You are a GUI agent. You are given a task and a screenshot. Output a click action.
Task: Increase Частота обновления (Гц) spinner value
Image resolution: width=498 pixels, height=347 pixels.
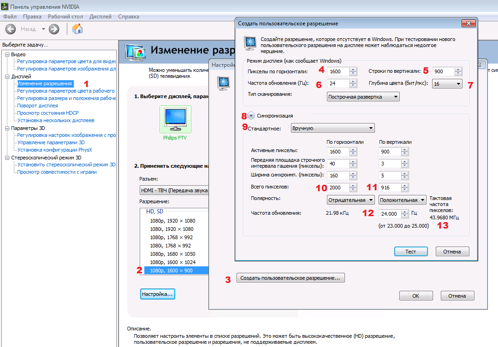pyautogui.click(x=353, y=82)
